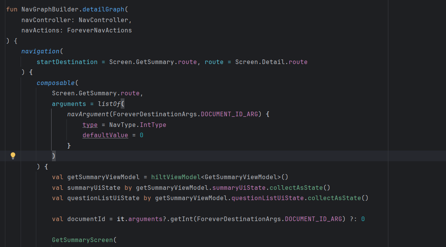Click the documentId variable name
The image size is (446, 247).
[x=86, y=219]
